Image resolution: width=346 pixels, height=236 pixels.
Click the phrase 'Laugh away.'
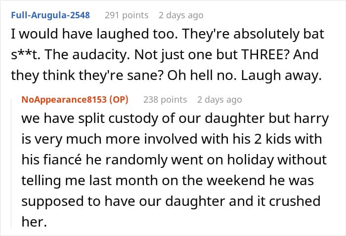pyautogui.click(x=281, y=76)
